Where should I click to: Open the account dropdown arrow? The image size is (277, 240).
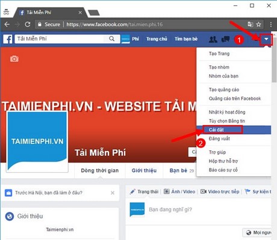coord(266,39)
